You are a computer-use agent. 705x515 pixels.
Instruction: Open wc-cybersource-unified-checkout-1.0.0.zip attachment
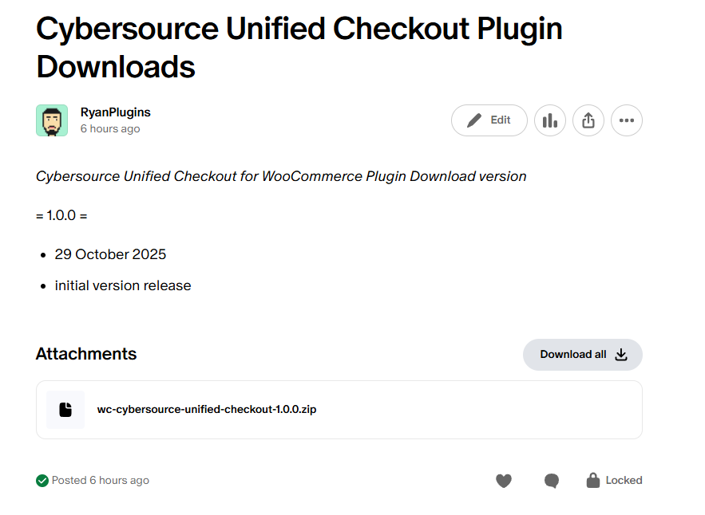[x=207, y=410]
